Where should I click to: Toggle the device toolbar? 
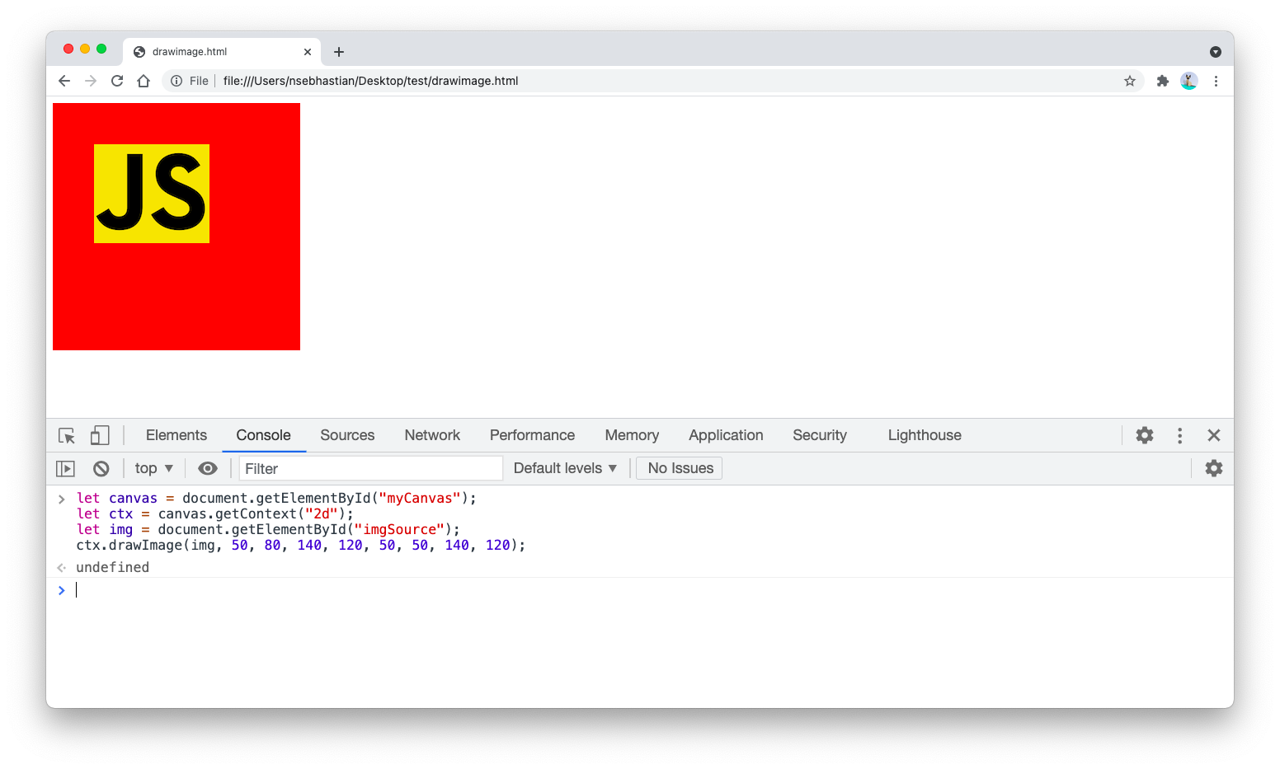99,435
